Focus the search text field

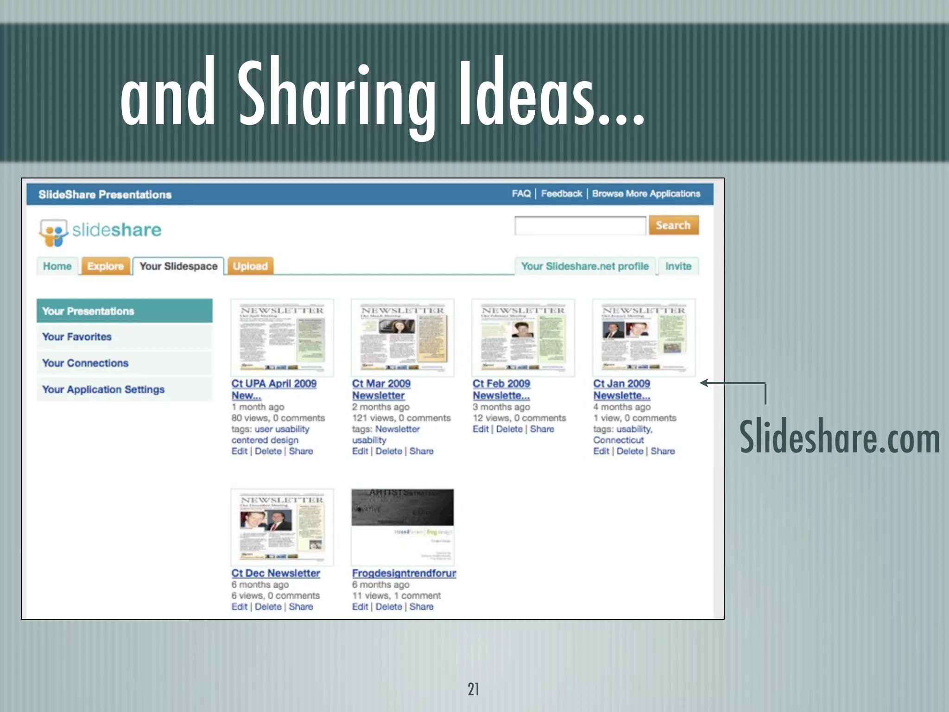tap(580, 226)
